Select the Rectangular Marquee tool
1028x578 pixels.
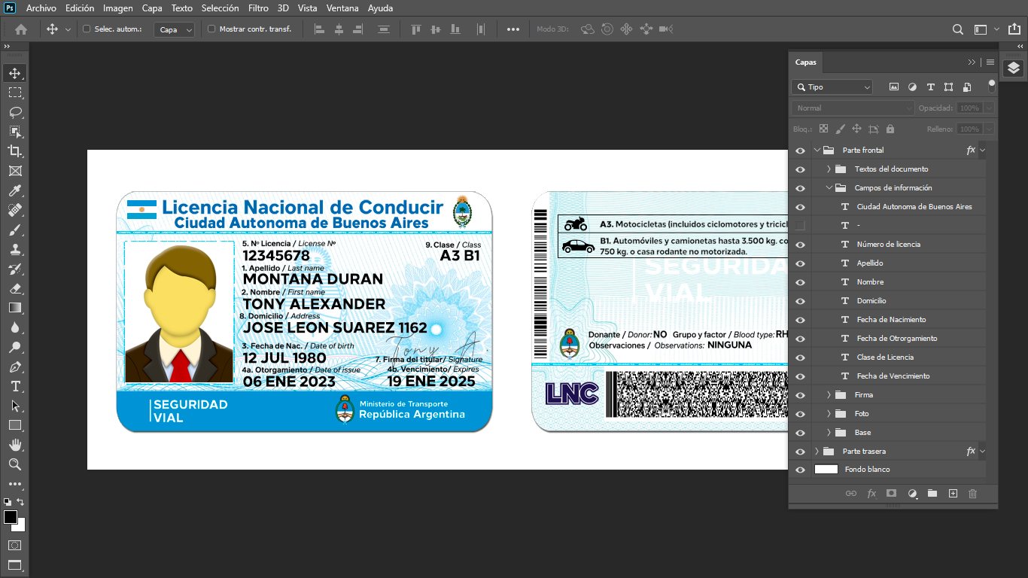pyautogui.click(x=15, y=93)
